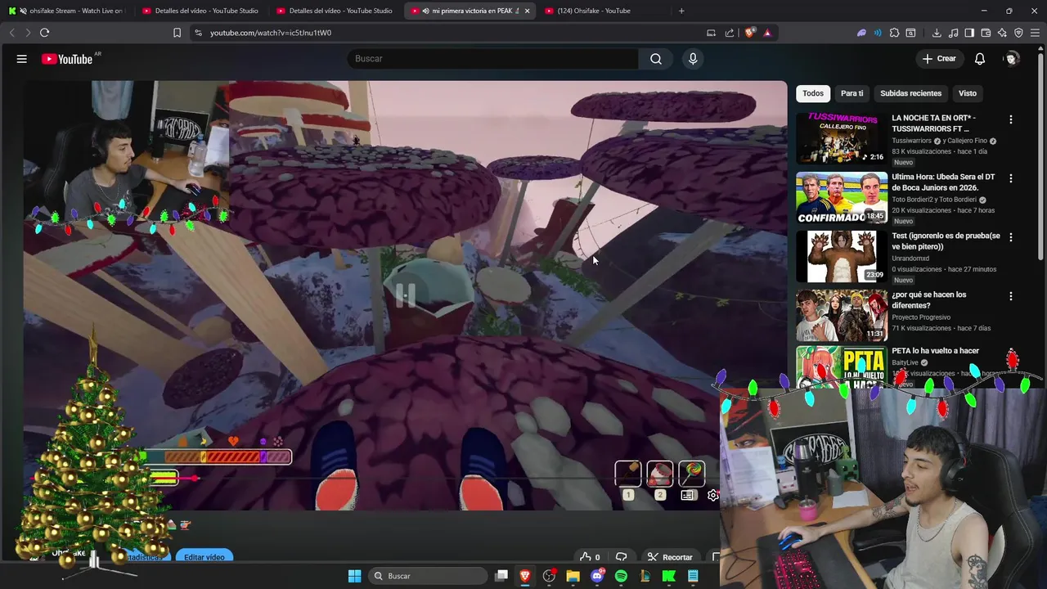
Task: Open the Ultima Hora Ubeda video thumbnail
Action: 842,198
